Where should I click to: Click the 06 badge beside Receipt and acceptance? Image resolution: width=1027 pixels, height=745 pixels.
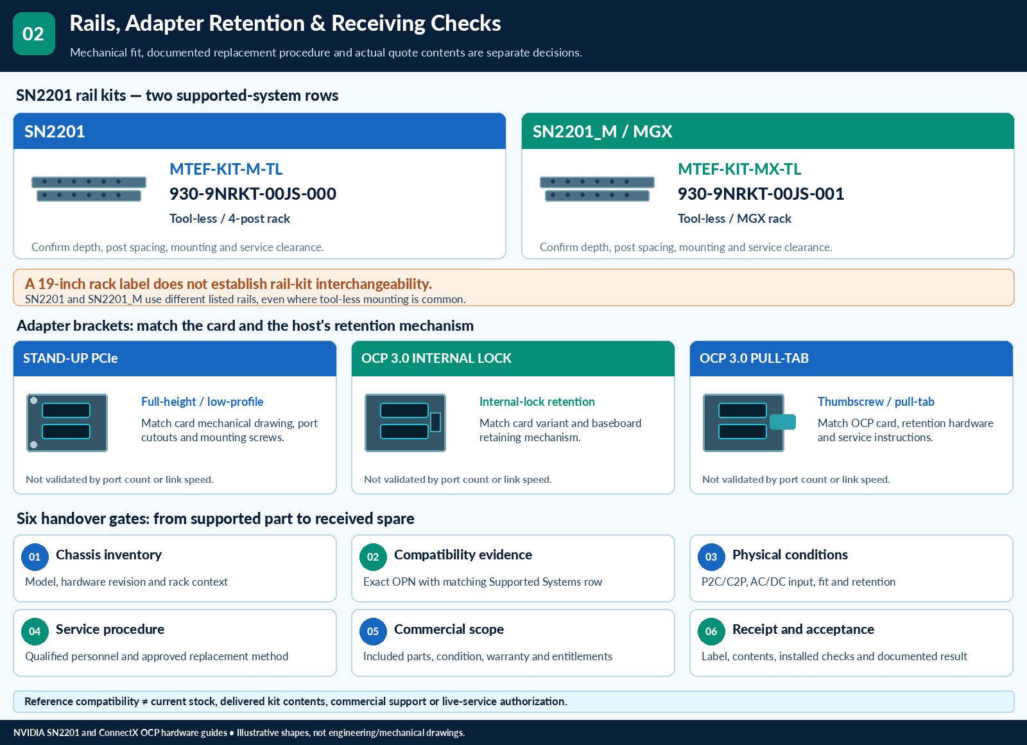[x=711, y=631]
